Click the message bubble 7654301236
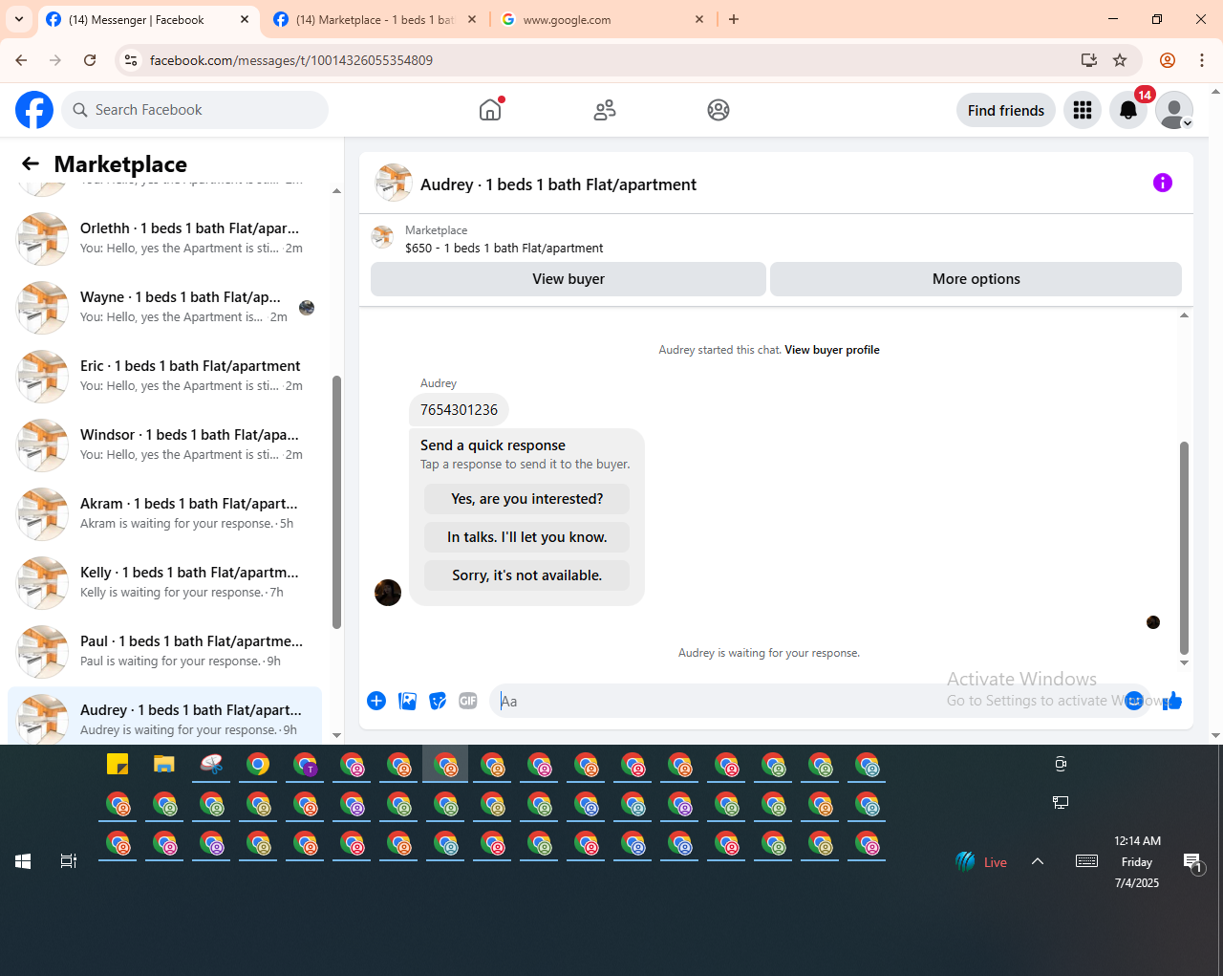1223x976 pixels. (x=459, y=410)
